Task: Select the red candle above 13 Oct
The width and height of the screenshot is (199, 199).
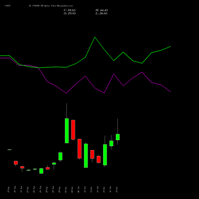Action: pyautogui.click(x=92, y=154)
